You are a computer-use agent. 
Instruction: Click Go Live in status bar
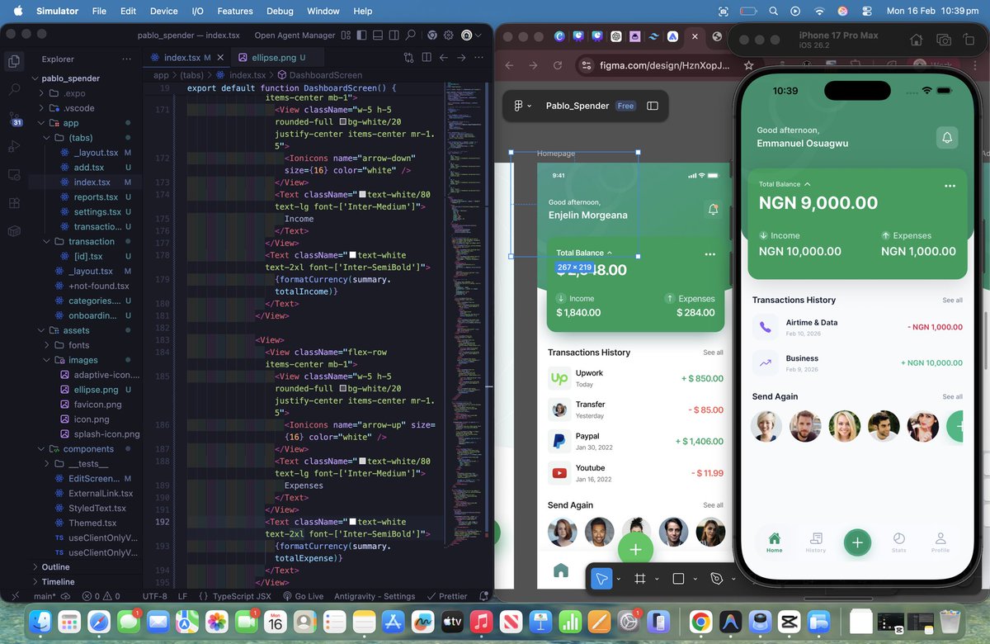coord(303,596)
